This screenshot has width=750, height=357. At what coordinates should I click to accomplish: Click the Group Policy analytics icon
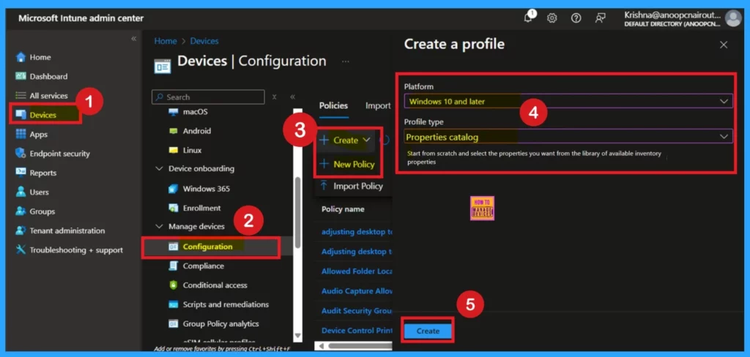pos(173,323)
